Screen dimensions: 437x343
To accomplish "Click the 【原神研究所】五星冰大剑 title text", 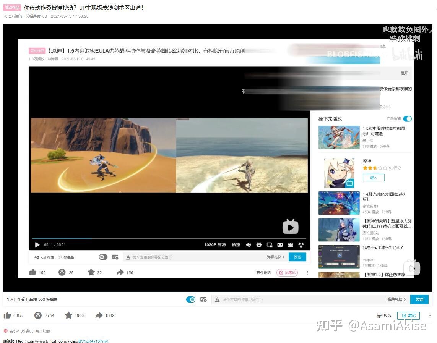I will (387, 223).
